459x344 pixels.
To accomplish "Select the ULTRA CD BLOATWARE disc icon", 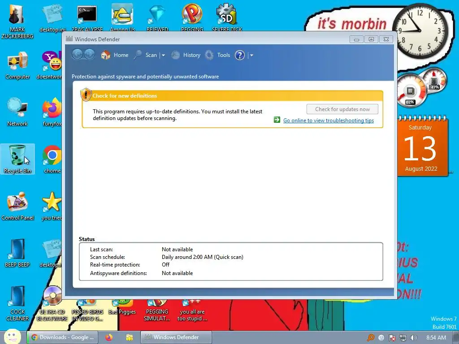I will [52, 304].
